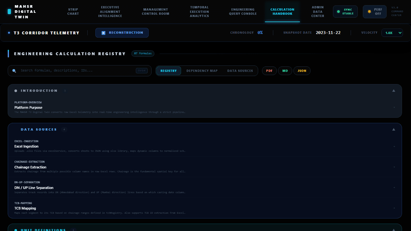Toggle the Sync Stable indicator
Viewport: 411px width, 231px height.
tap(345, 12)
